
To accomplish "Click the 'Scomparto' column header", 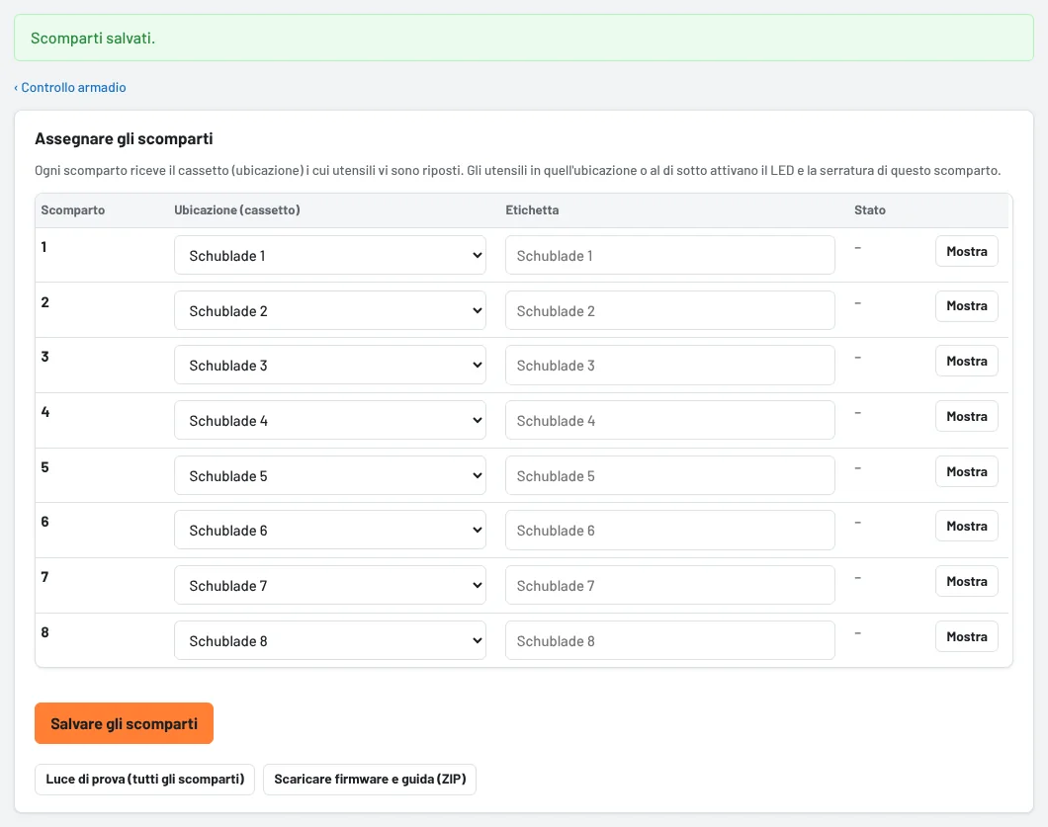I will tap(73, 210).
